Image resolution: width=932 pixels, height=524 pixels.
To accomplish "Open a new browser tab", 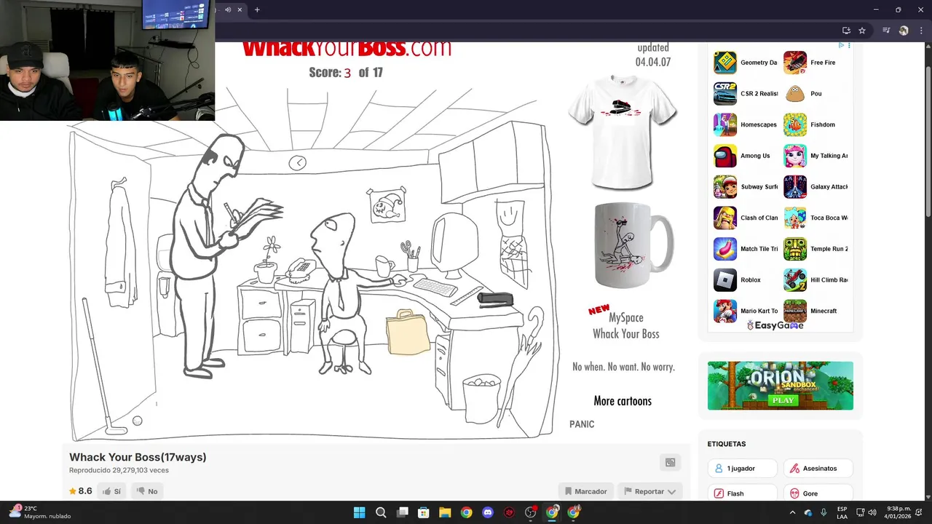I will [x=257, y=9].
